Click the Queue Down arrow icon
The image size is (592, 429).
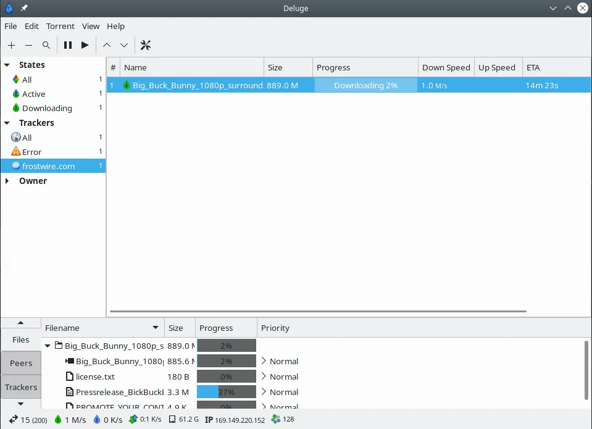point(124,45)
